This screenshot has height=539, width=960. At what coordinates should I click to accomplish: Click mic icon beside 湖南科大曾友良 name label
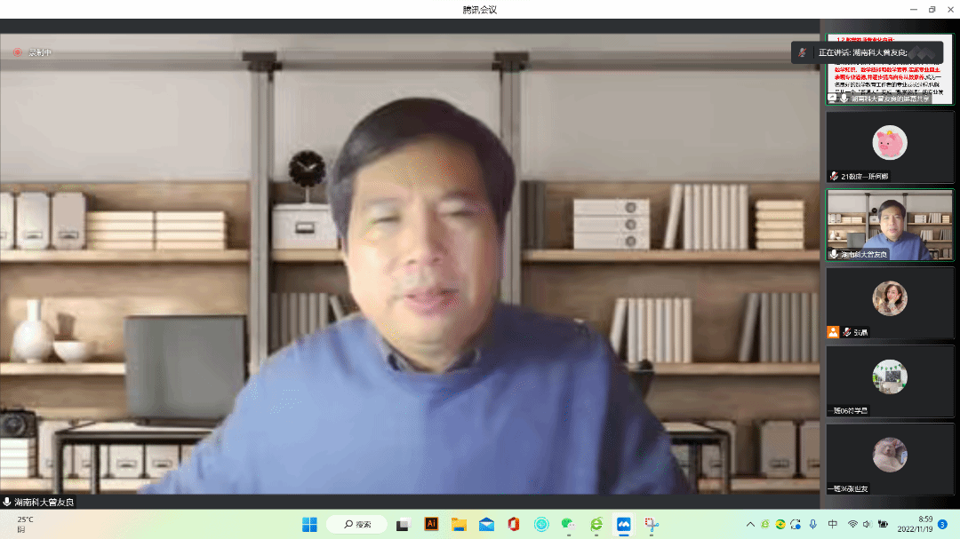pos(7,502)
